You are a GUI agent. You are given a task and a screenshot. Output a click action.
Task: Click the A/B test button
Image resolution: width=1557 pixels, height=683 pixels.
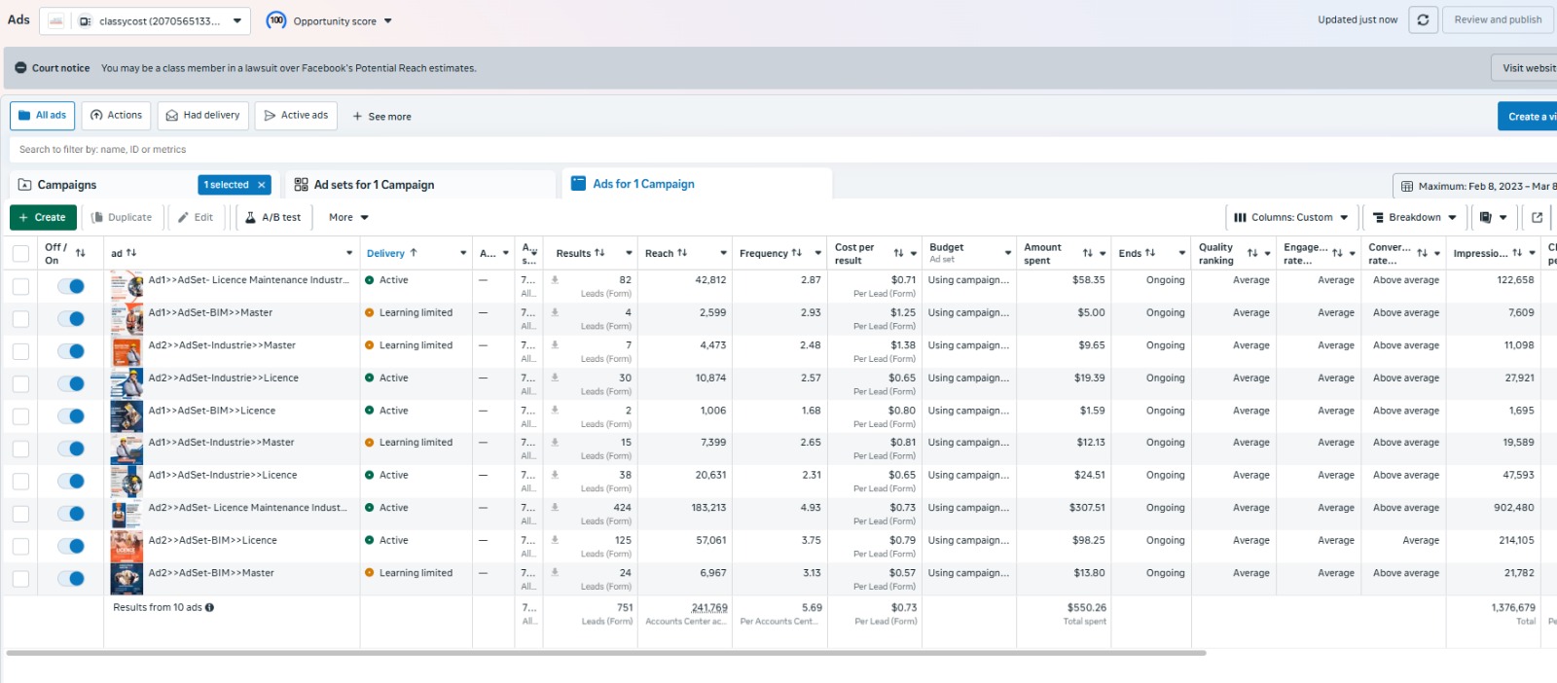tap(272, 218)
